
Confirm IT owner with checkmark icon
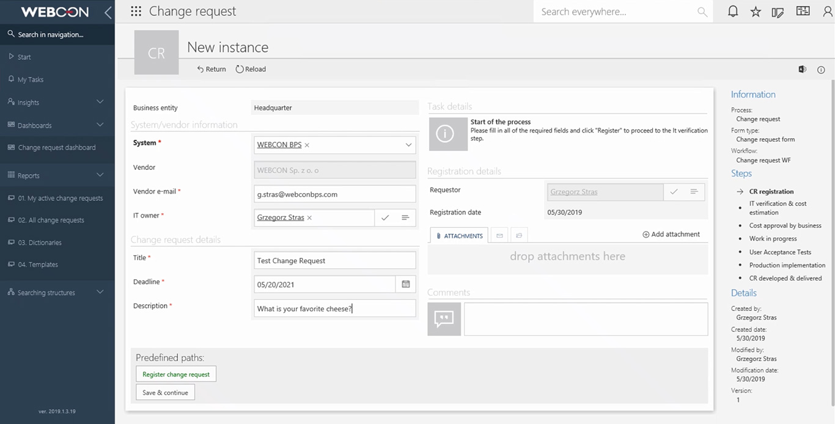click(x=385, y=217)
